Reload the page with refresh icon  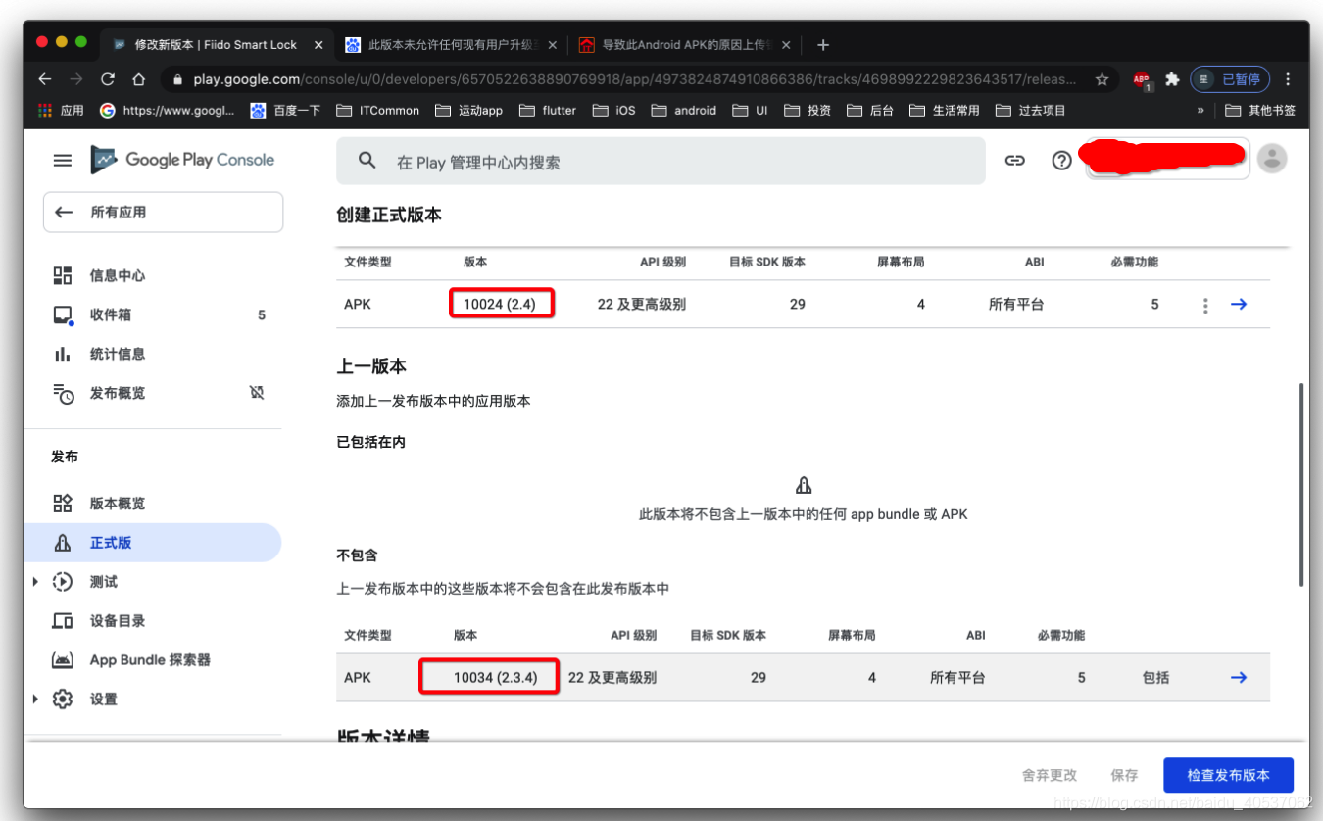pyautogui.click(x=108, y=79)
